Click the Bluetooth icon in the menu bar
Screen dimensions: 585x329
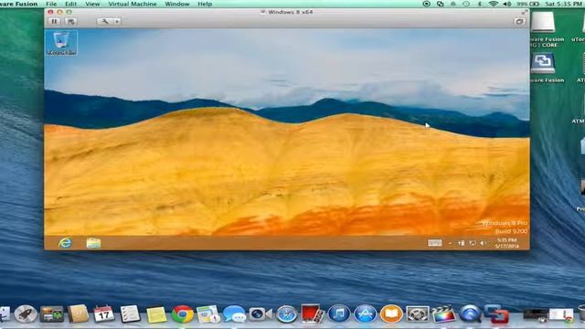[480, 4]
